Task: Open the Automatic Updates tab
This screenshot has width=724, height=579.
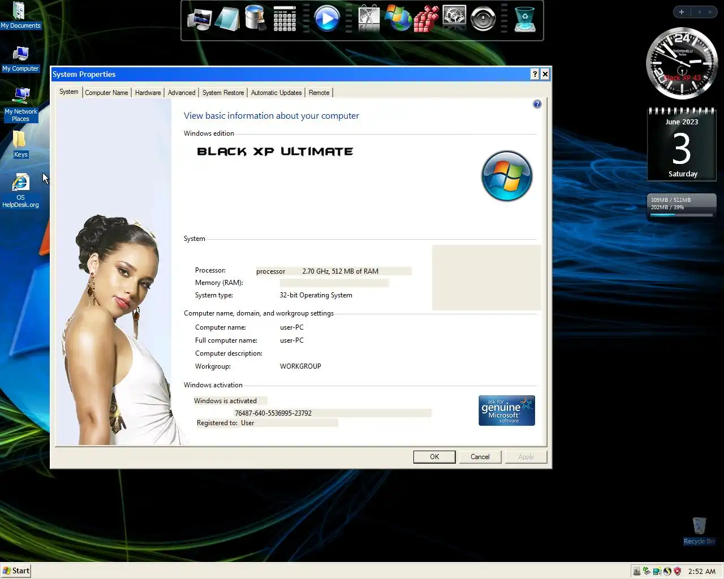Action: coord(276,93)
